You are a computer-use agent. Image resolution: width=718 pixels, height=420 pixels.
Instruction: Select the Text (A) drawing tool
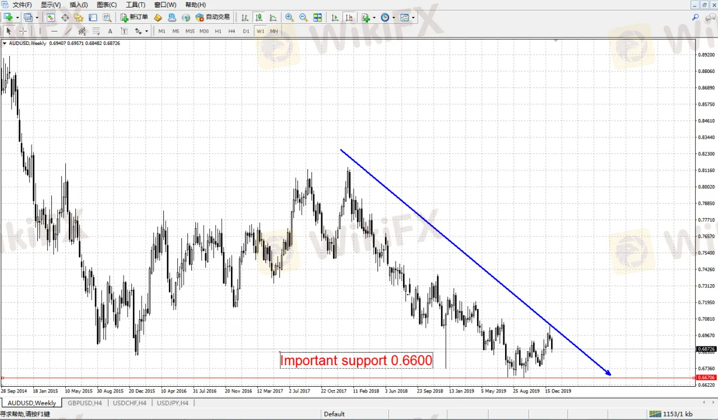pyautogui.click(x=110, y=31)
